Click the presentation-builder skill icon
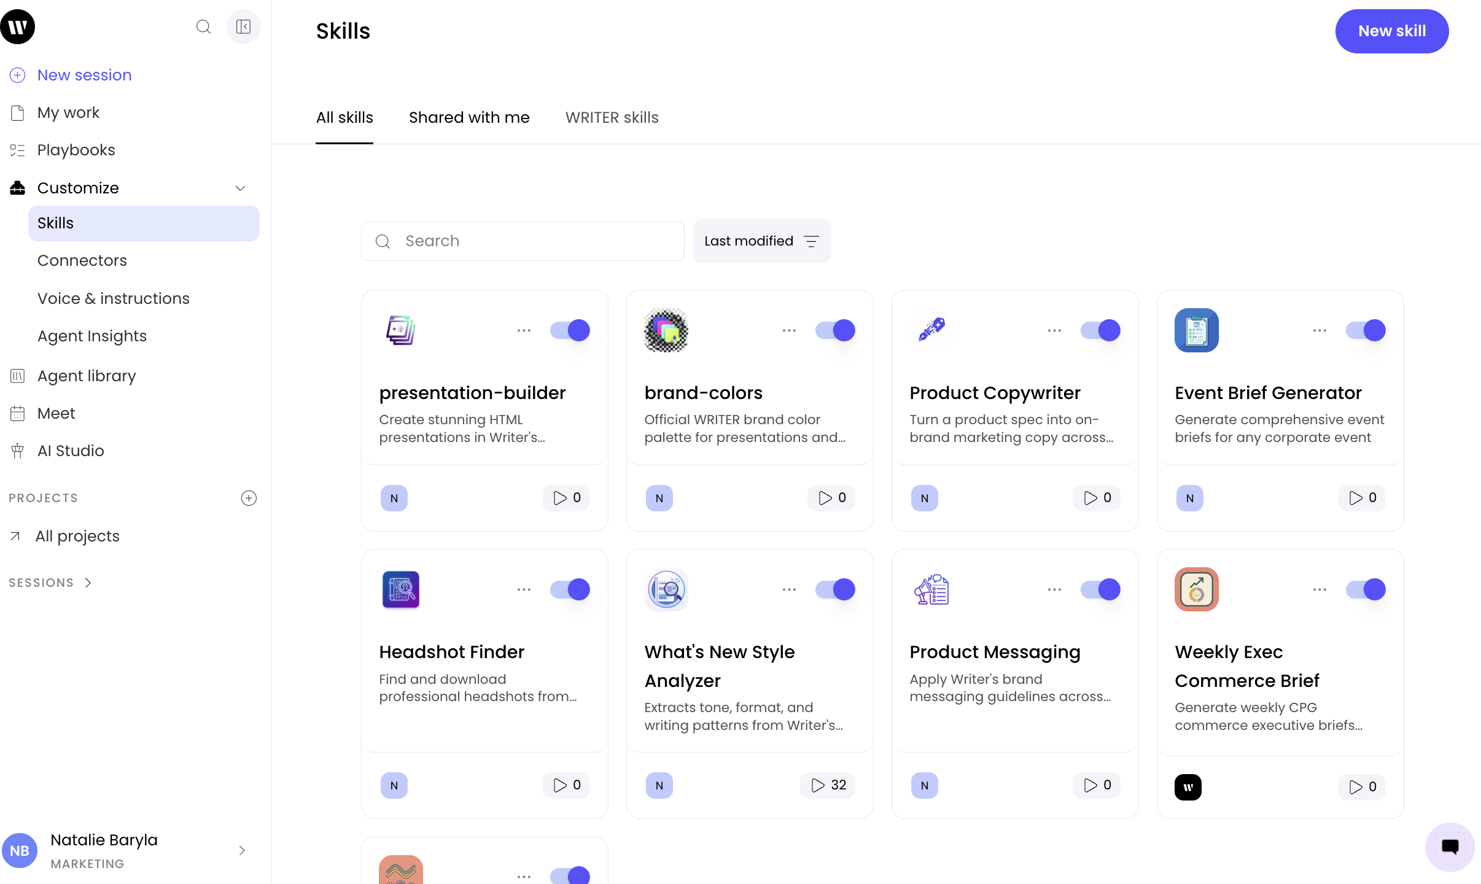The width and height of the screenshot is (1481, 884). click(x=401, y=330)
